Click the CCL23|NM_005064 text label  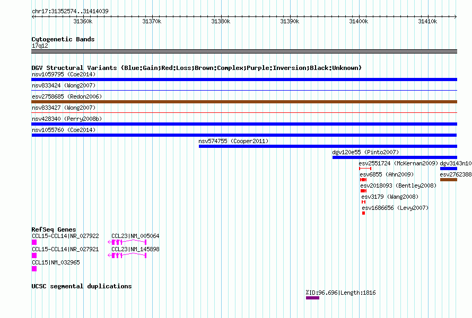[x=135, y=236]
